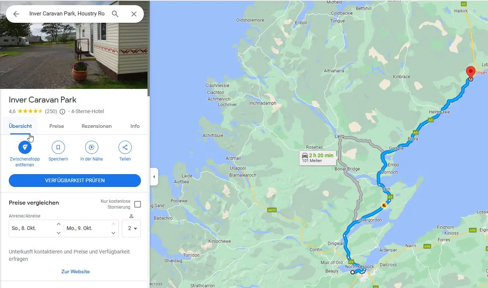Open the Zur Website link

(76, 271)
